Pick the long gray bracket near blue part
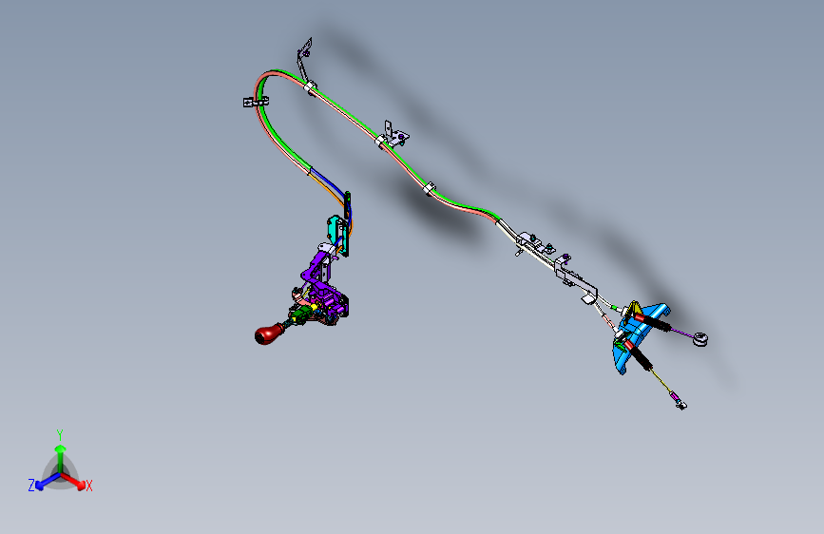The height and width of the screenshot is (534, 824). 576,278
